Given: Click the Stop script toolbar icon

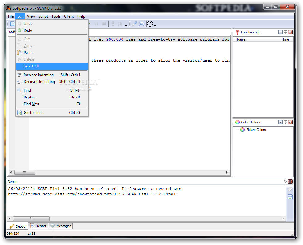Looking at the screenshot, I should coord(104,24).
